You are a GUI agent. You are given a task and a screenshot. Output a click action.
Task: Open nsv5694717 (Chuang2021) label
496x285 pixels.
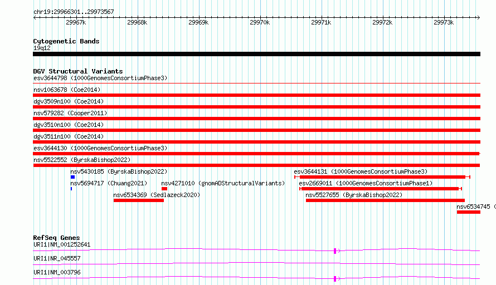point(109,183)
